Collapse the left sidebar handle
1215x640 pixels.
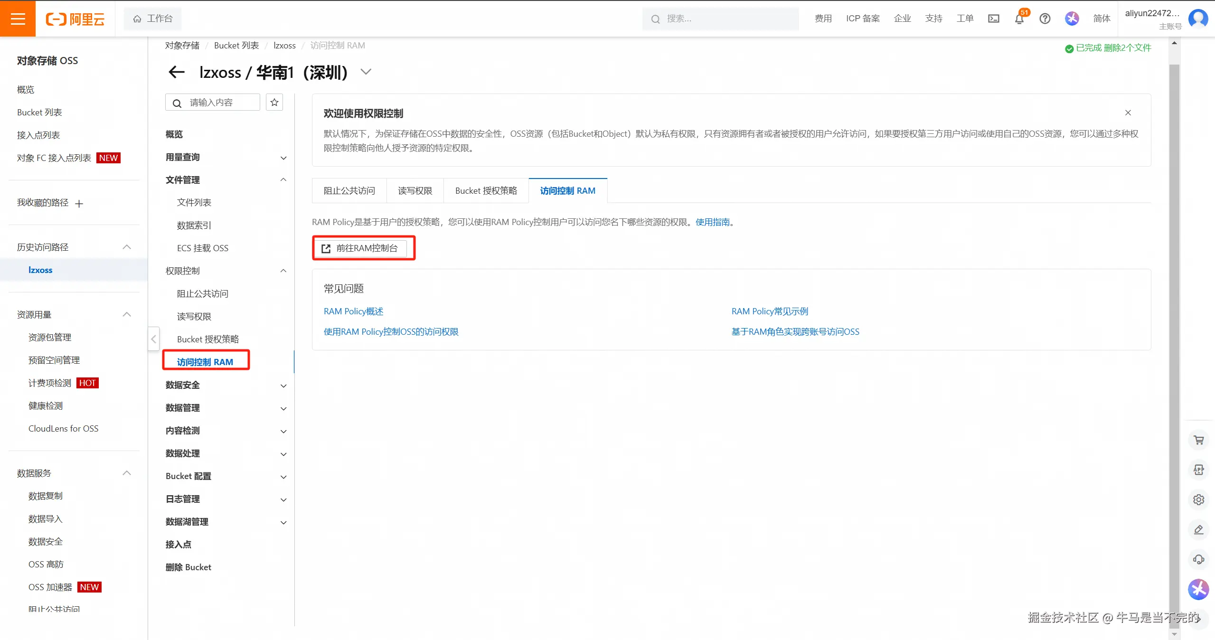tap(153, 339)
